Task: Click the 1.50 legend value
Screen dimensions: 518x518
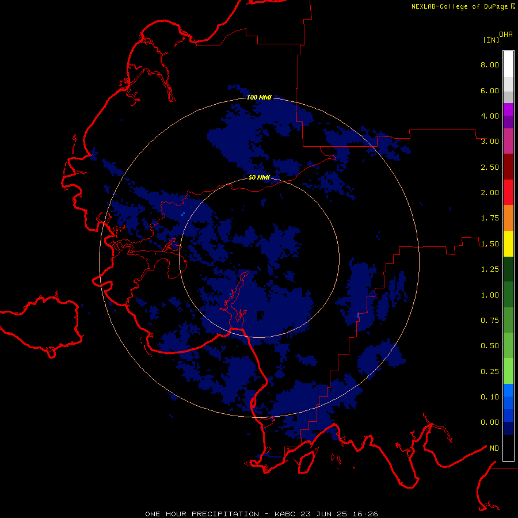Action: (x=490, y=244)
